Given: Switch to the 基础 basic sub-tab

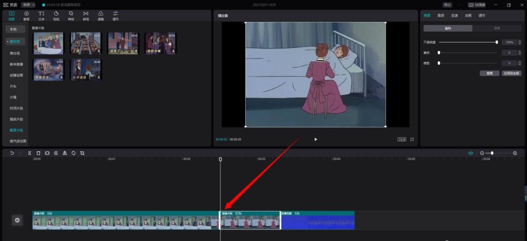Looking at the screenshot, I should click(x=447, y=28).
